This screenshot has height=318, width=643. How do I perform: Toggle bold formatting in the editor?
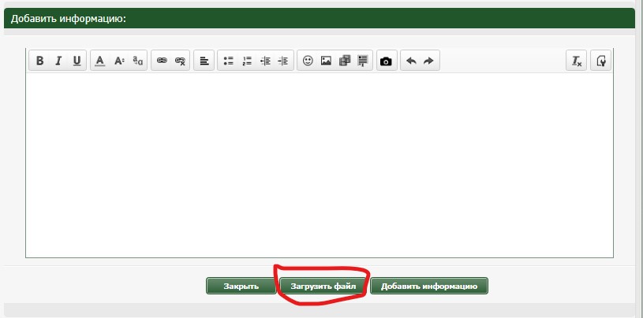(x=39, y=61)
